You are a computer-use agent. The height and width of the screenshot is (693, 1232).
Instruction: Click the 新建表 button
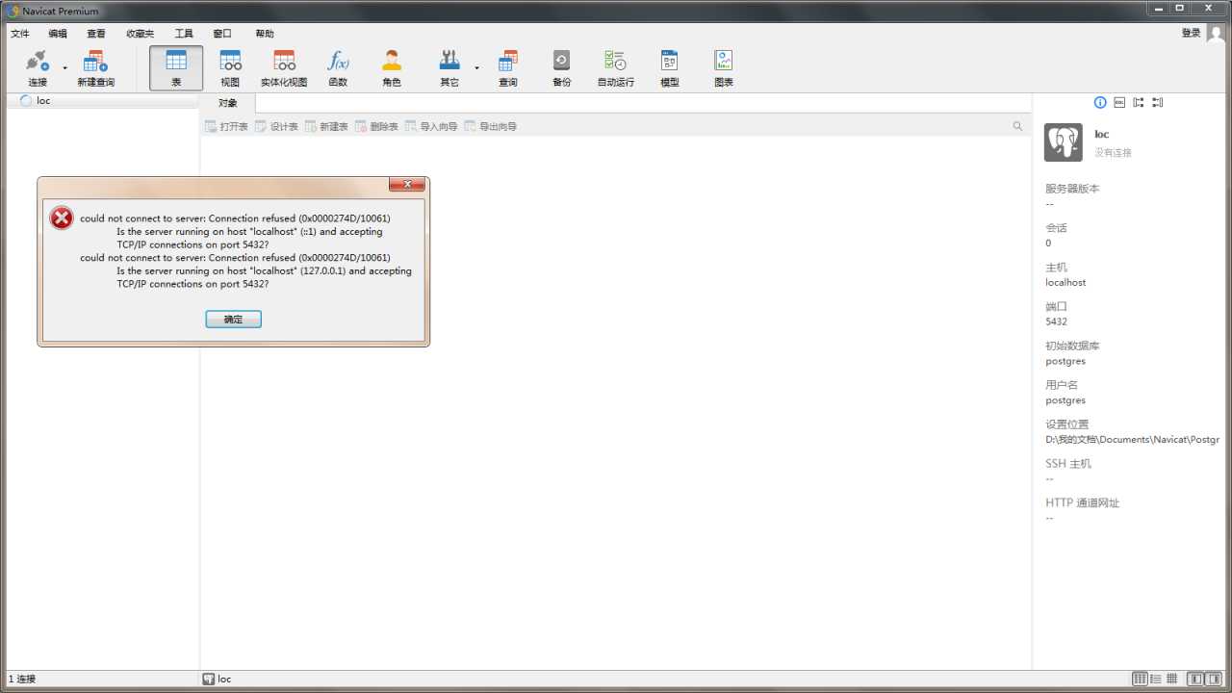pos(327,126)
